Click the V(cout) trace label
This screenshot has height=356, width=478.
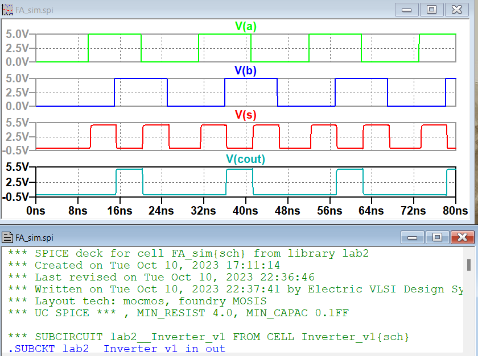(x=245, y=159)
